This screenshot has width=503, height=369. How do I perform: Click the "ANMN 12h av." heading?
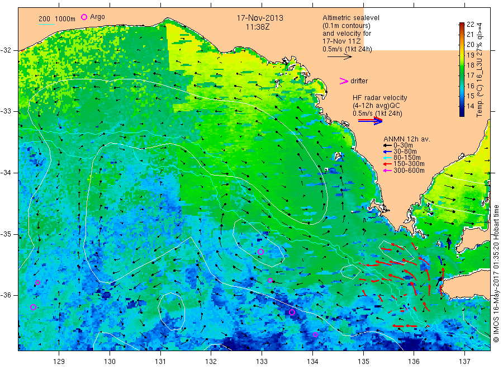[407, 139]
